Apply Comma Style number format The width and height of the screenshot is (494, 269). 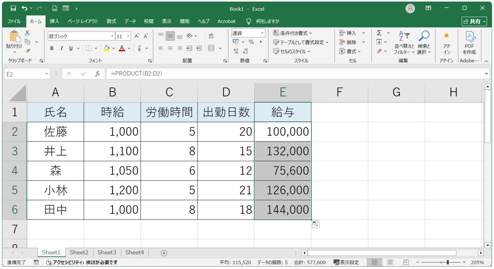coord(261,42)
